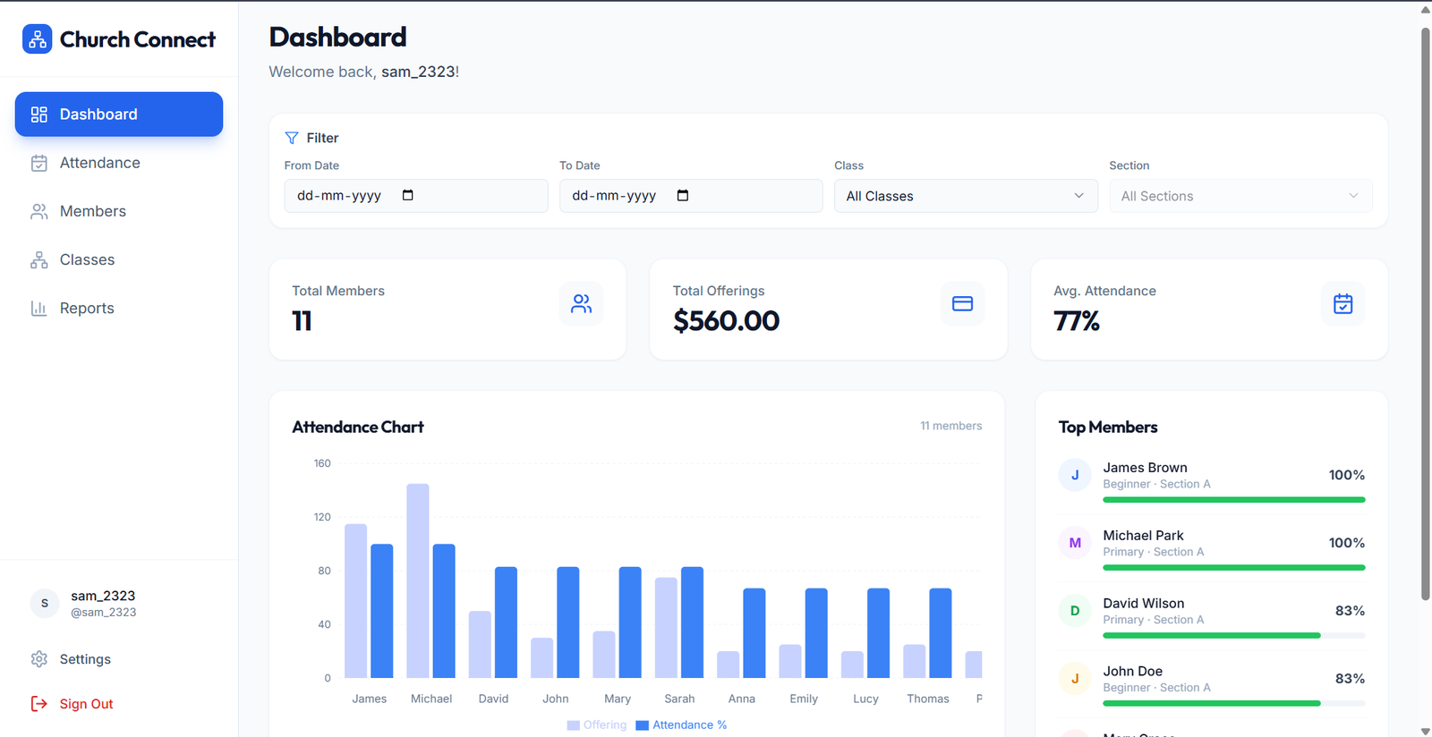This screenshot has width=1432, height=737.
Task: Click the page vertical scrollbar
Action: [1426, 313]
